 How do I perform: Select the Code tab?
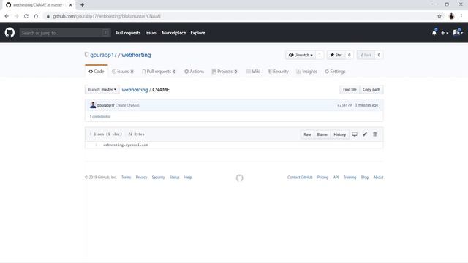[x=96, y=72]
